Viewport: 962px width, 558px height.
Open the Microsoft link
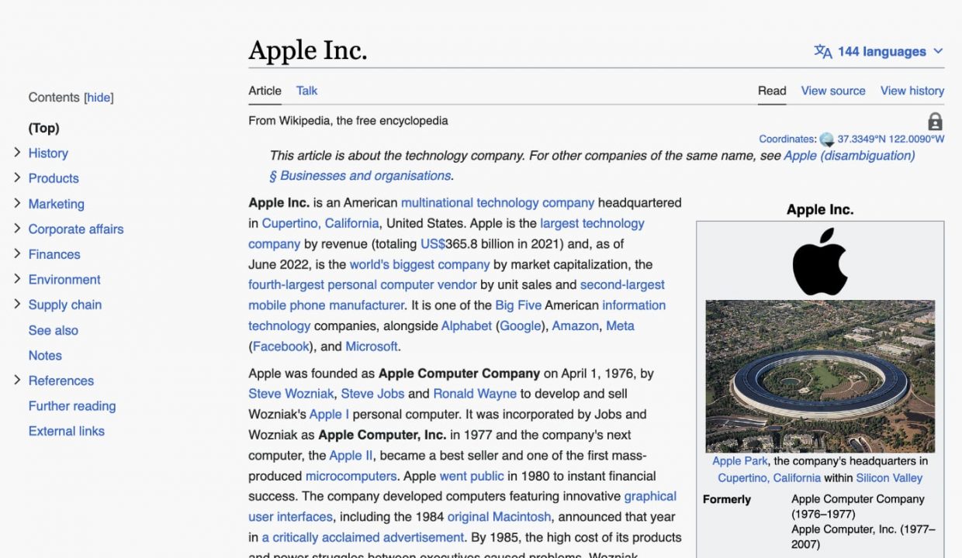(x=372, y=346)
